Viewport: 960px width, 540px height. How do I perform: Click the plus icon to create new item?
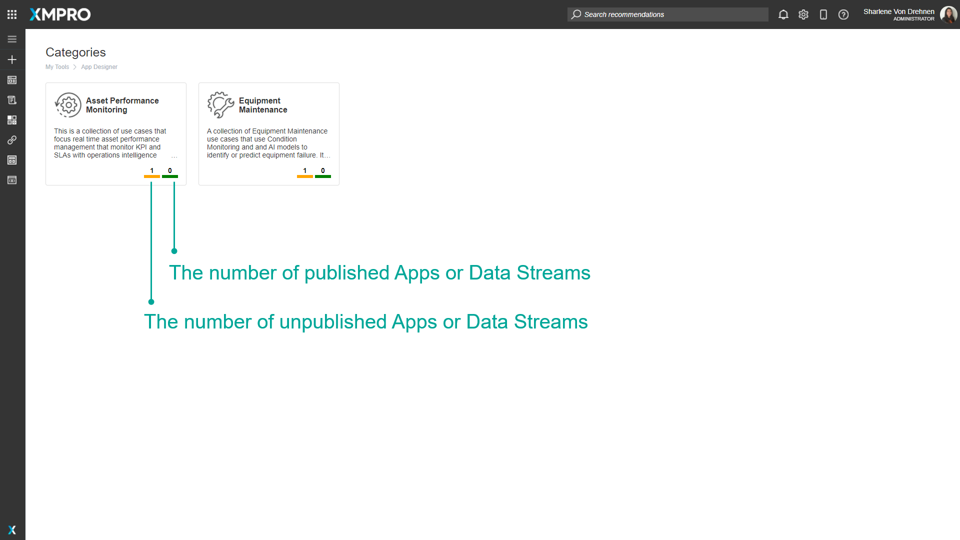pos(12,59)
